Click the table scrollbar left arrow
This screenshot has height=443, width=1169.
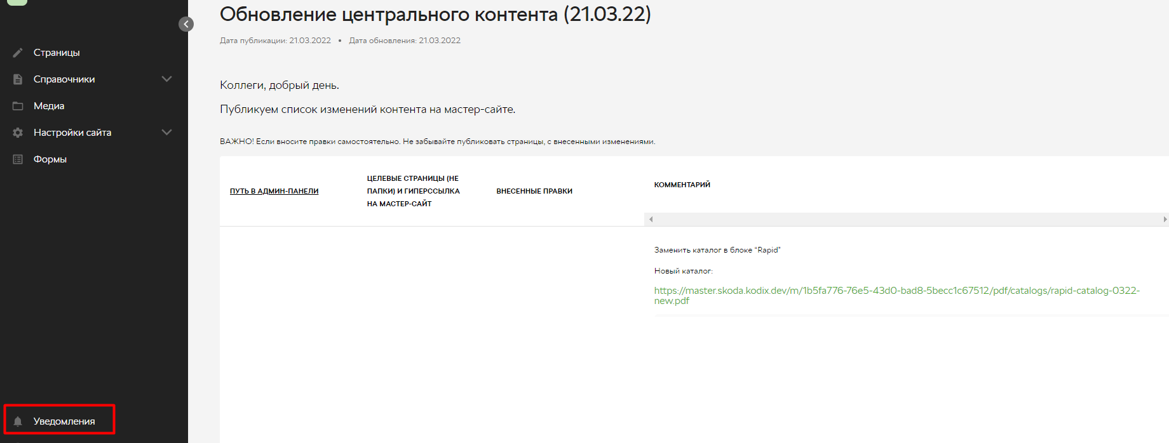[651, 219]
